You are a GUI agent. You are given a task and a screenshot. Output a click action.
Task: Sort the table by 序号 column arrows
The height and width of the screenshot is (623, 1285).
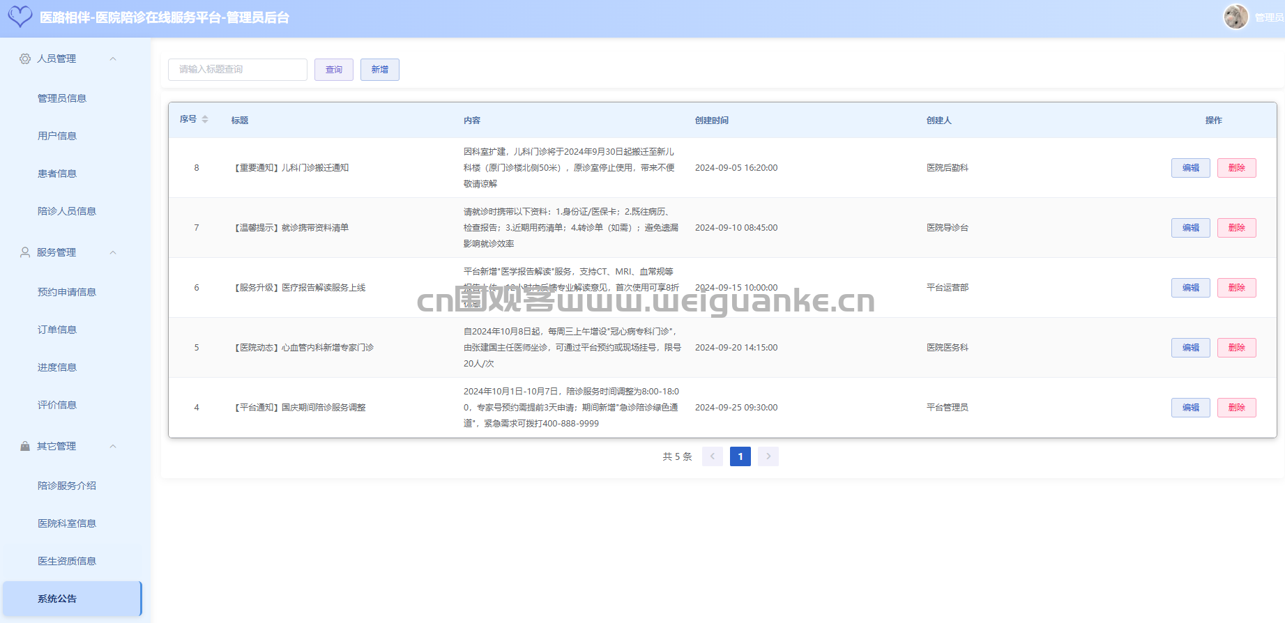[x=205, y=120]
